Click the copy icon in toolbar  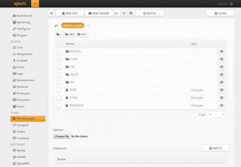(x=124, y=13)
